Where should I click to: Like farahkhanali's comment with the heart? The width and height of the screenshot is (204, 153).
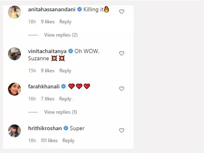(122, 89)
